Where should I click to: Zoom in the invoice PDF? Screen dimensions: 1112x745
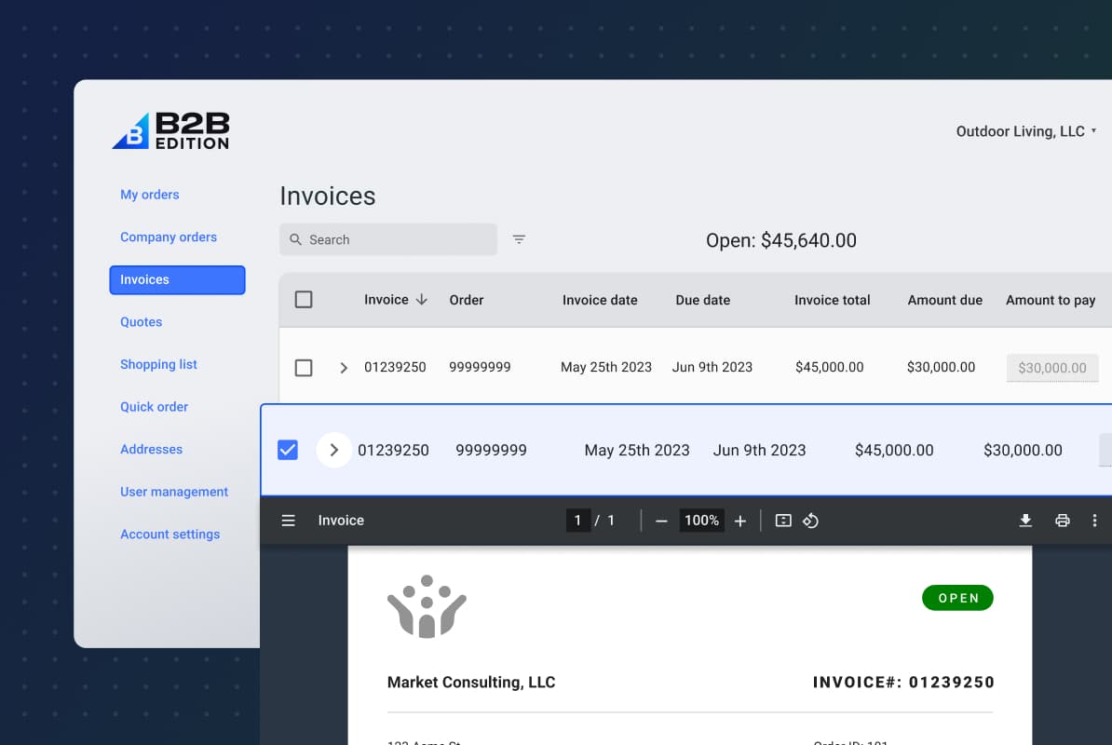[740, 521]
